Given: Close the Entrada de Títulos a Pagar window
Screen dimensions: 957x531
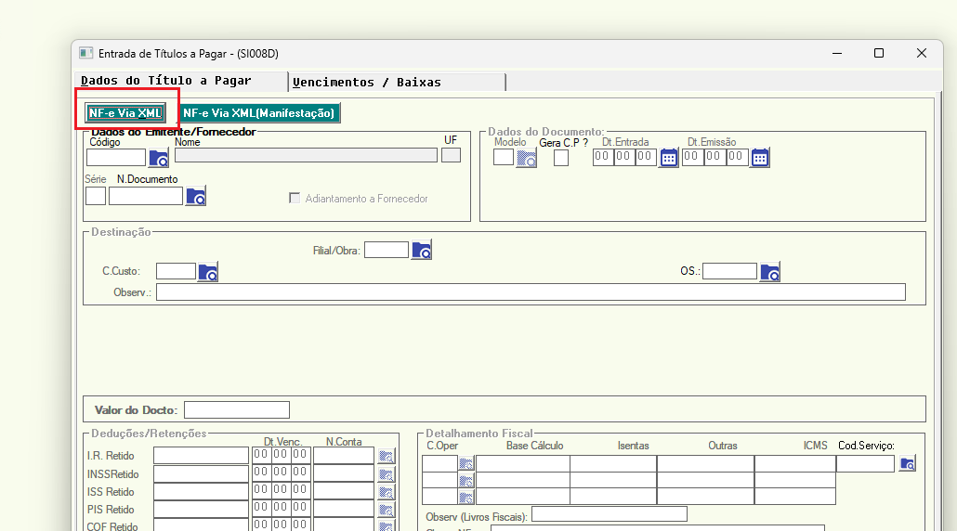Looking at the screenshot, I should pos(922,53).
